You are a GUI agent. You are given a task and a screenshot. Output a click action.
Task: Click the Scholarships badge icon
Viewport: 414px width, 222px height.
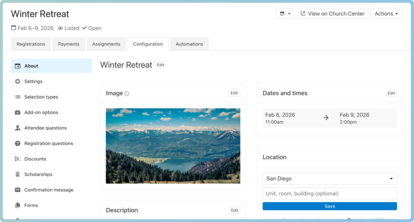click(18, 175)
